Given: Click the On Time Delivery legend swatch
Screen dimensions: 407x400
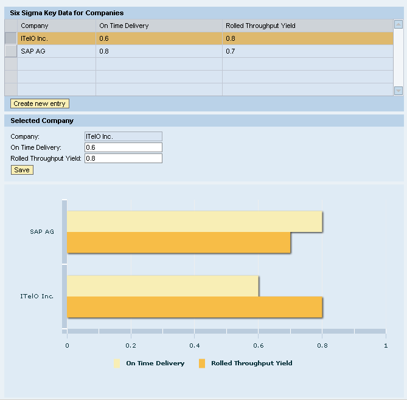Looking at the screenshot, I should click(117, 363).
